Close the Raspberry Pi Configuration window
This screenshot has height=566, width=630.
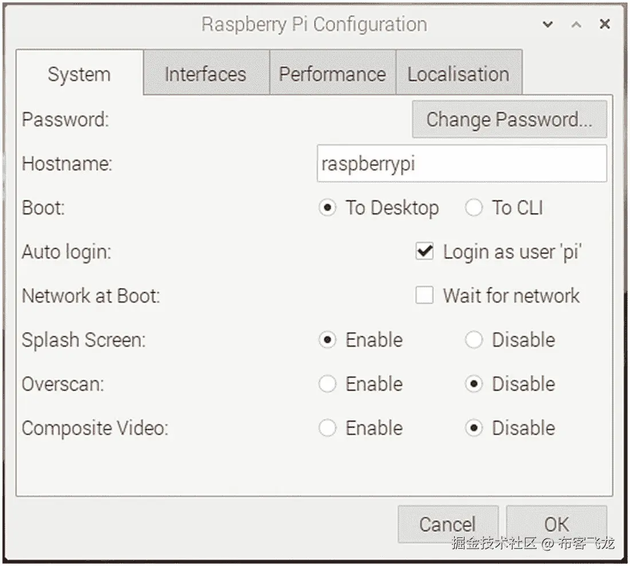604,25
